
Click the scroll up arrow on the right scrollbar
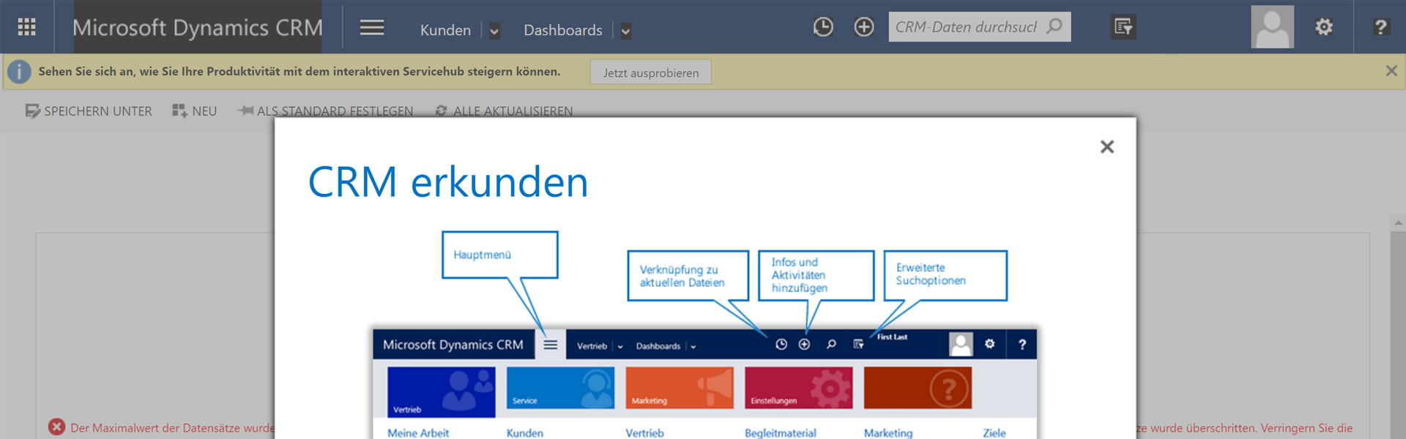(1398, 222)
